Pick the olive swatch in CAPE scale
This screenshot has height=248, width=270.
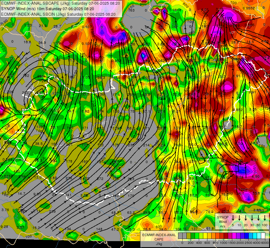189,236
